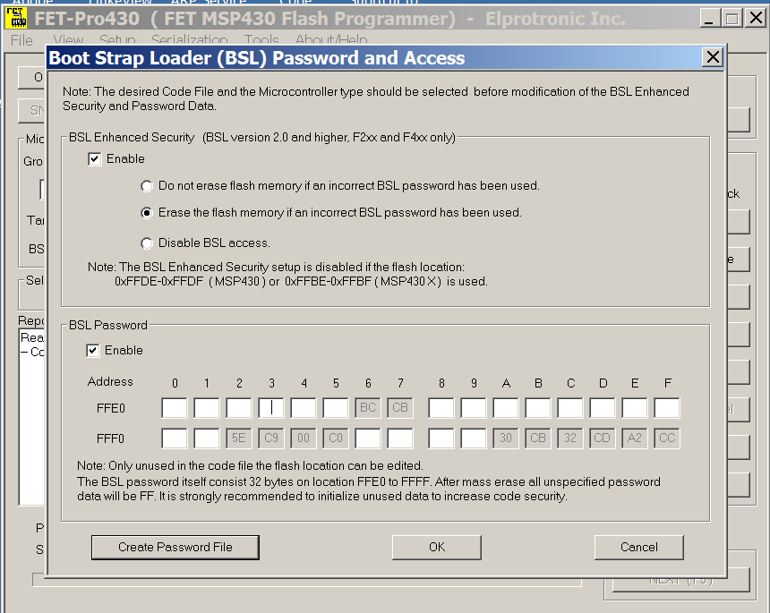Click FFE0 row byte field column 3

[x=271, y=408]
